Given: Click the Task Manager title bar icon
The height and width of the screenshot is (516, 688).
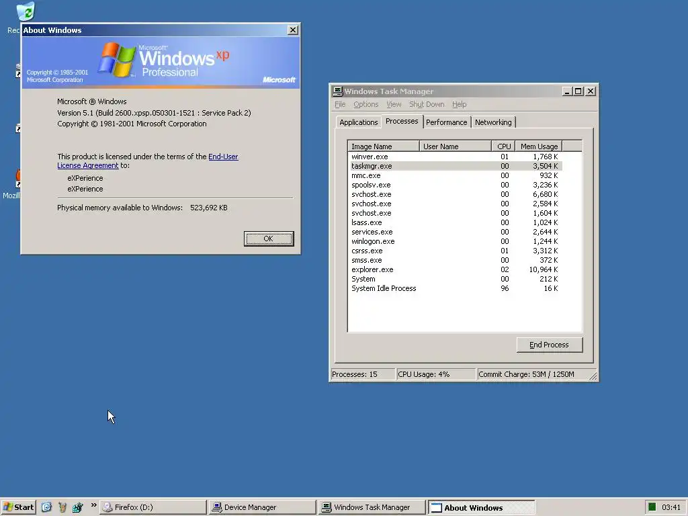Looking at the screenshot, I should tap(337, 91).
